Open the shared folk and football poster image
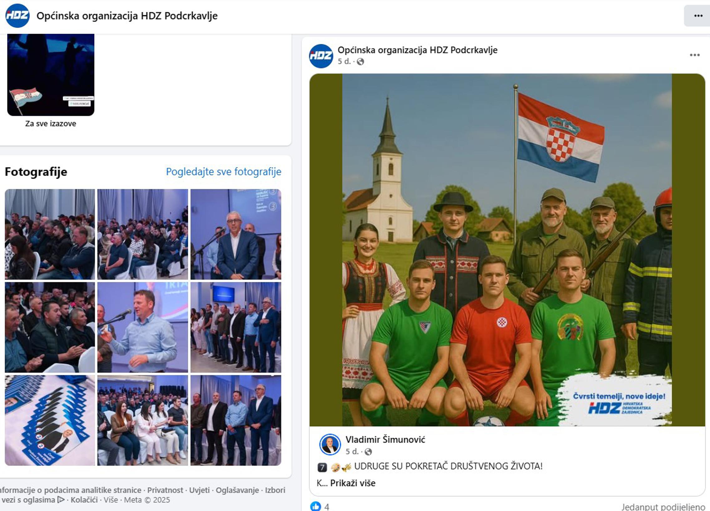Viewport: 710px width, 511px height. click(507, 250)
